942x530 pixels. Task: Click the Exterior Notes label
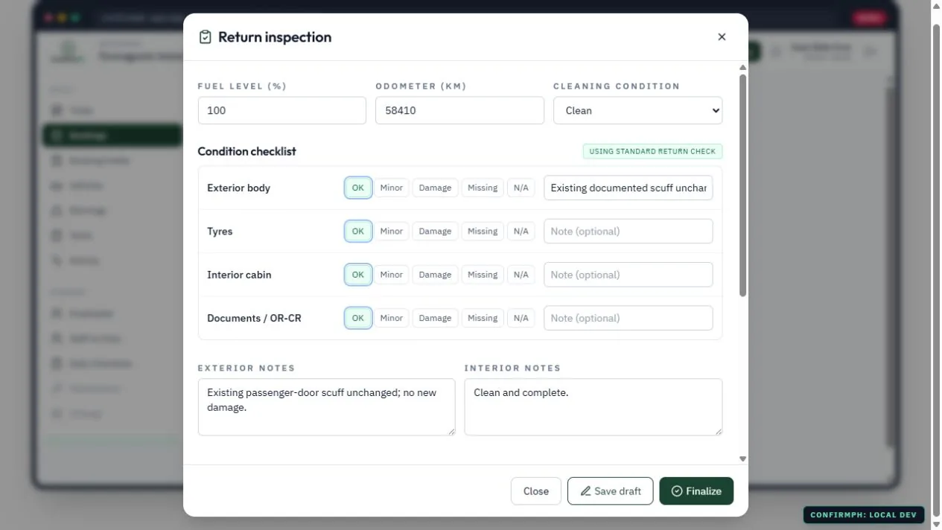click(x=246, y=368)
